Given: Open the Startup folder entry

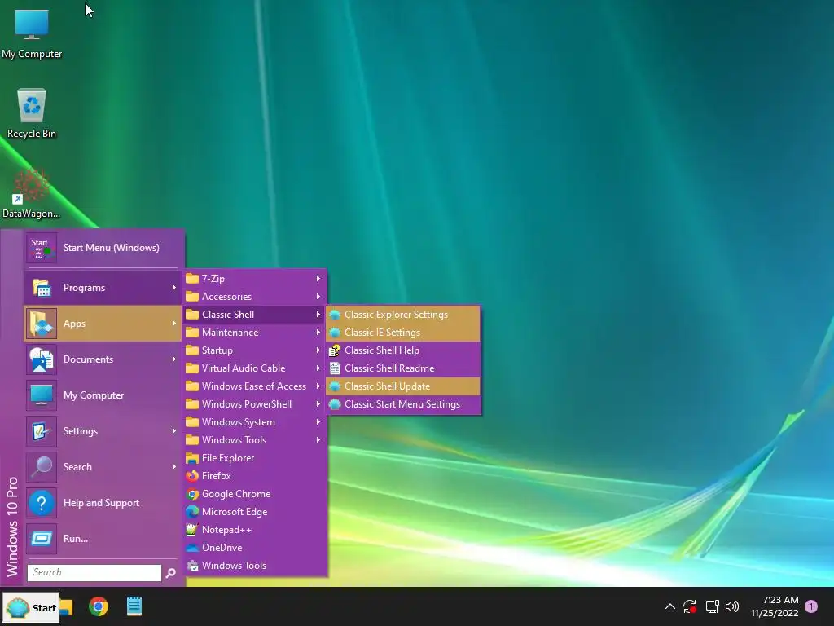Looking at the screenshot, I should click(255, 350).
